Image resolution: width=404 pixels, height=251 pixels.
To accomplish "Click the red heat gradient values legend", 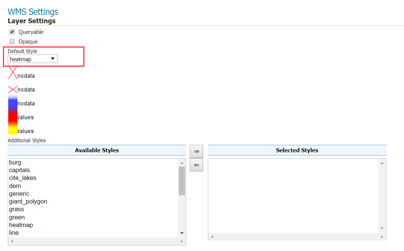I will pyautogui.click(x=12, y=117).
